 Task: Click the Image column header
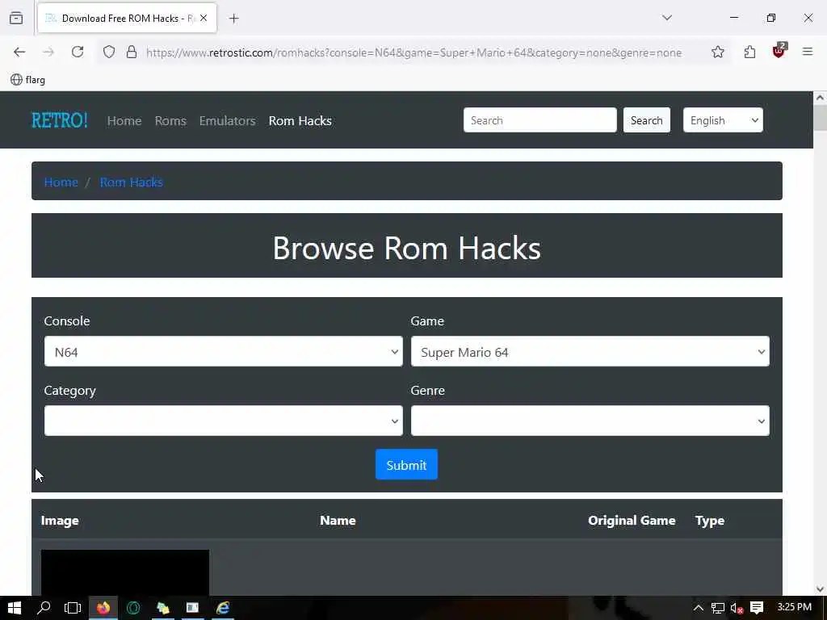click(x=60, y=521)
